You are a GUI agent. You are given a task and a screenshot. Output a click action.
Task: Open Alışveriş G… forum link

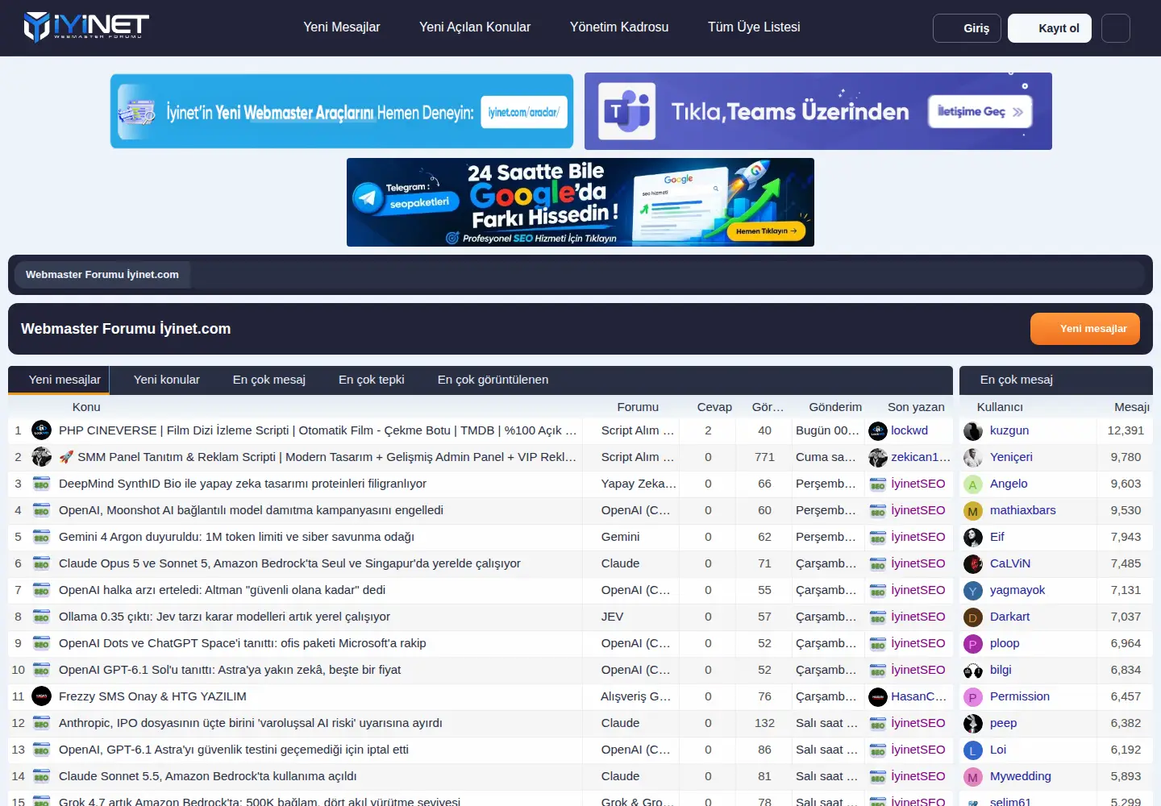click(x=635, y=696)
